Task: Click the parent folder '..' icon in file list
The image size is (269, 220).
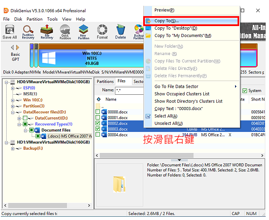Action: tap(98, 106)
